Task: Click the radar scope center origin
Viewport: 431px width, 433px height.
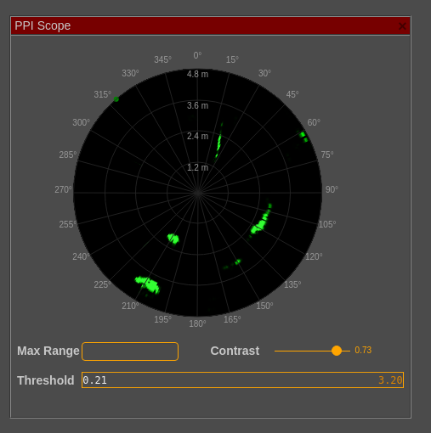Action: point(197,193)
